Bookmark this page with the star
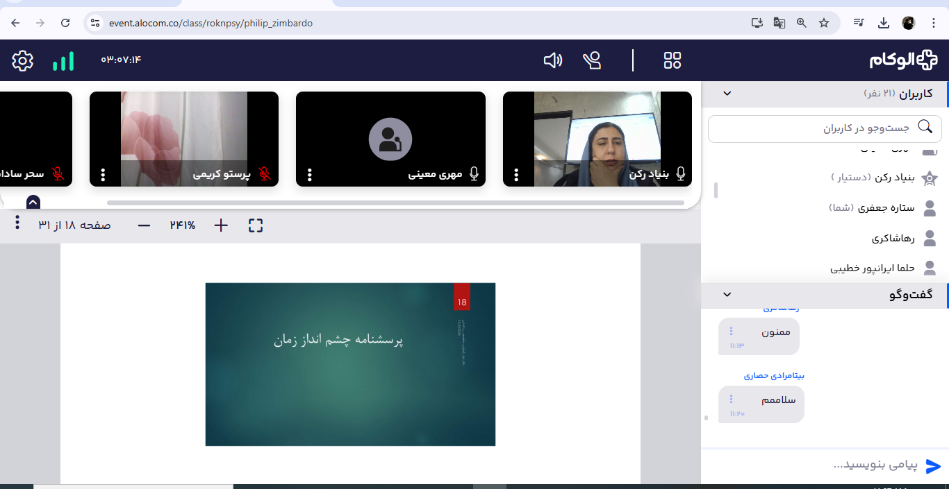The height and width of the screenshot is (489, 949). coord(824,23)
